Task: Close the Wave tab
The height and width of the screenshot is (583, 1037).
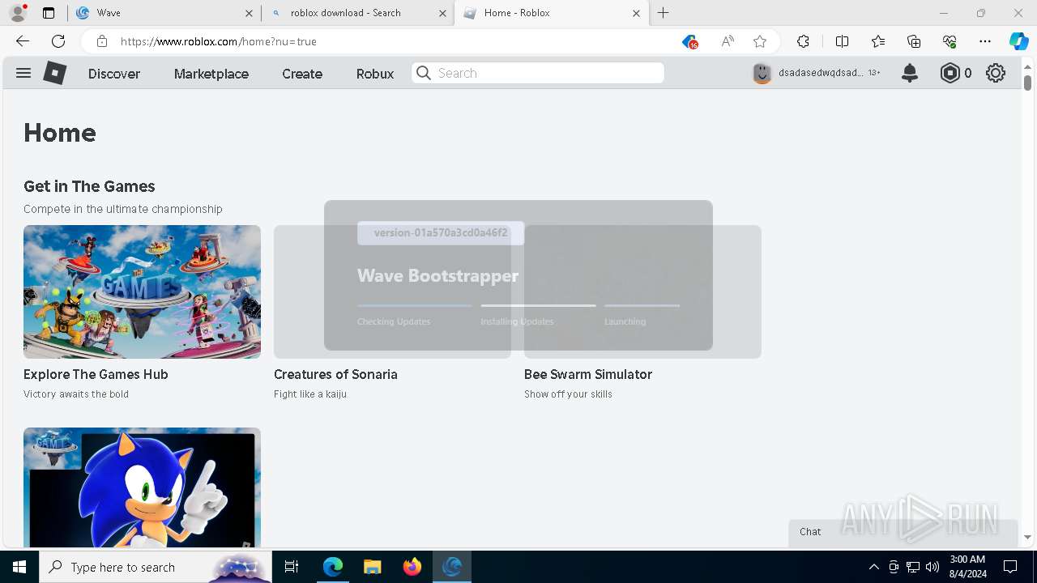Action: pos(249,13)
